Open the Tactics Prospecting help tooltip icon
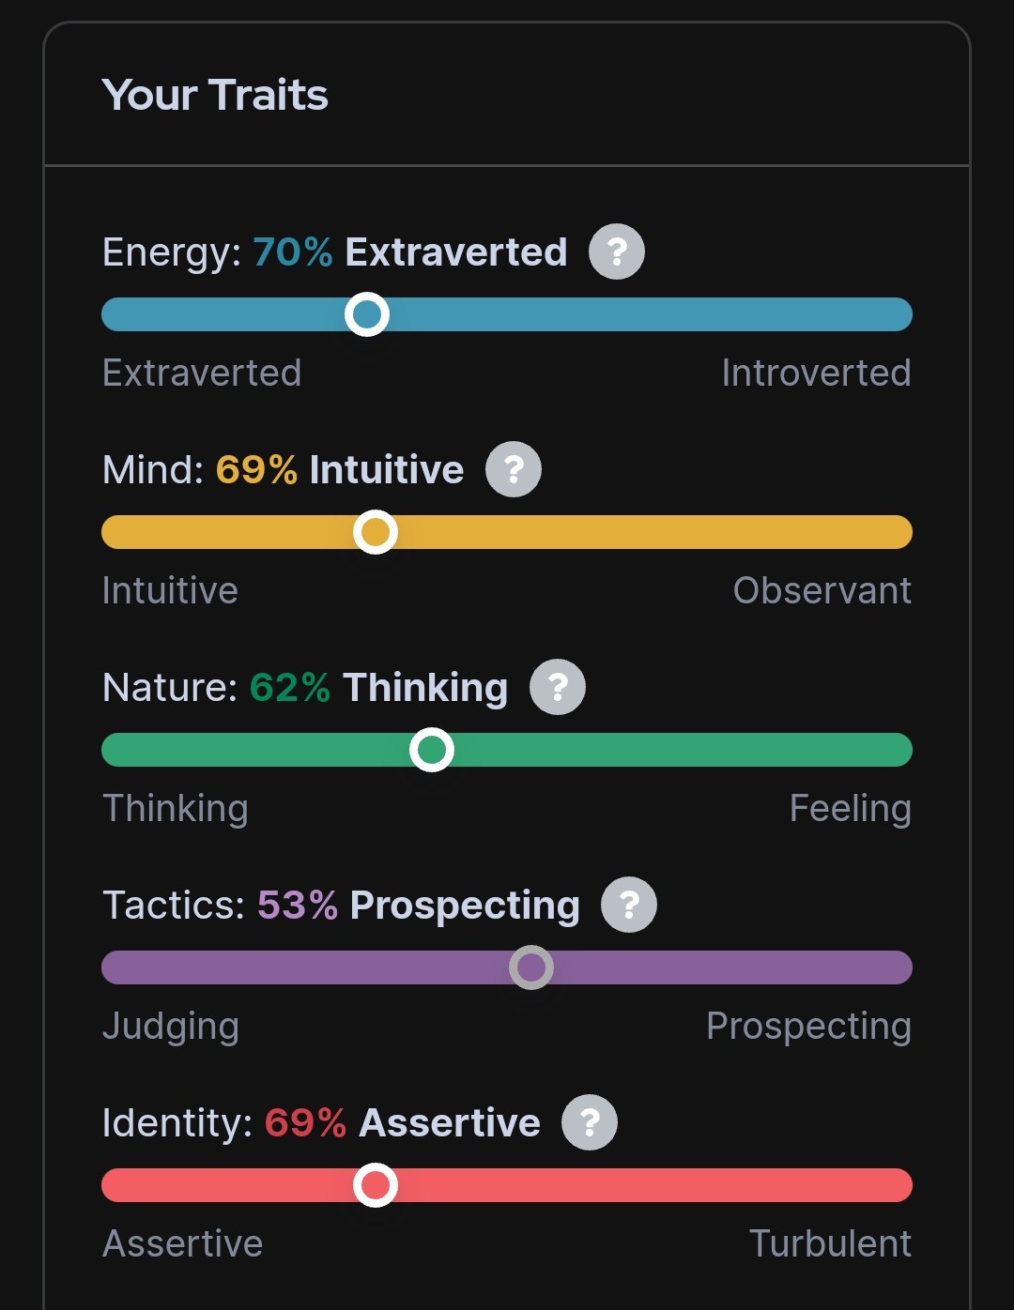The height and width of the screenshot is (1310, 1014). coord(629,905)
